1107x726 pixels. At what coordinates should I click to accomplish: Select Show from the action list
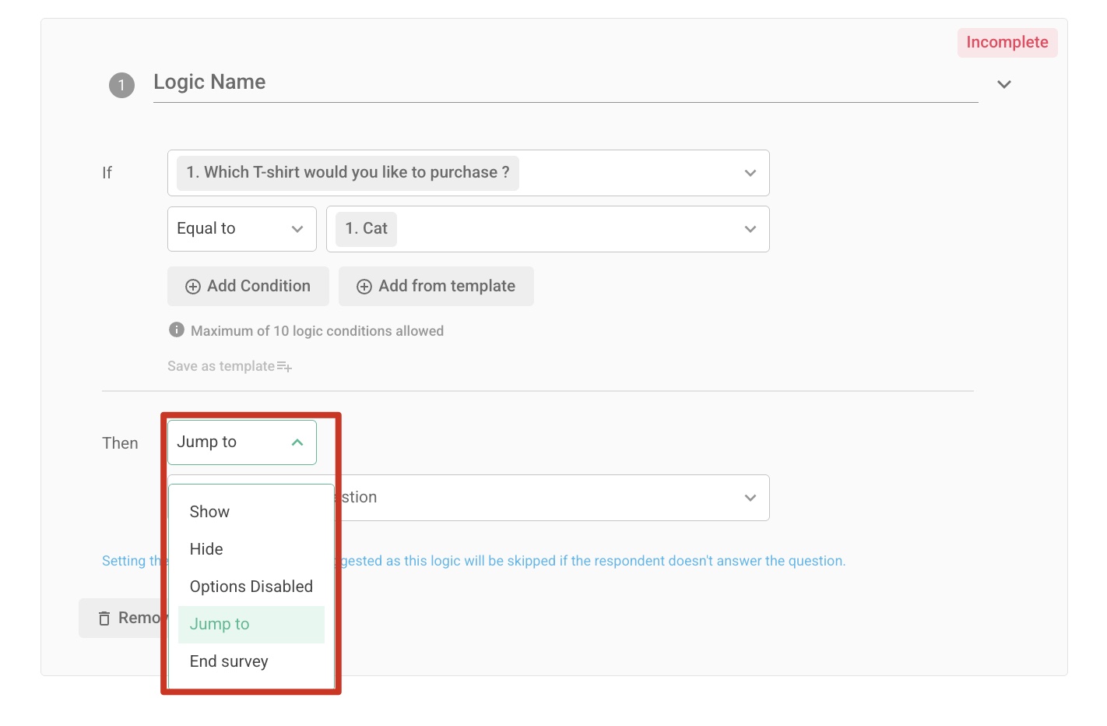tap(209, 512)
